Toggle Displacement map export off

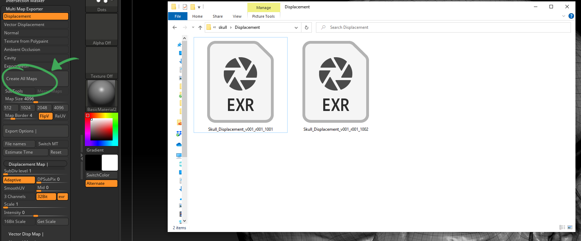(x=36, y=16)
